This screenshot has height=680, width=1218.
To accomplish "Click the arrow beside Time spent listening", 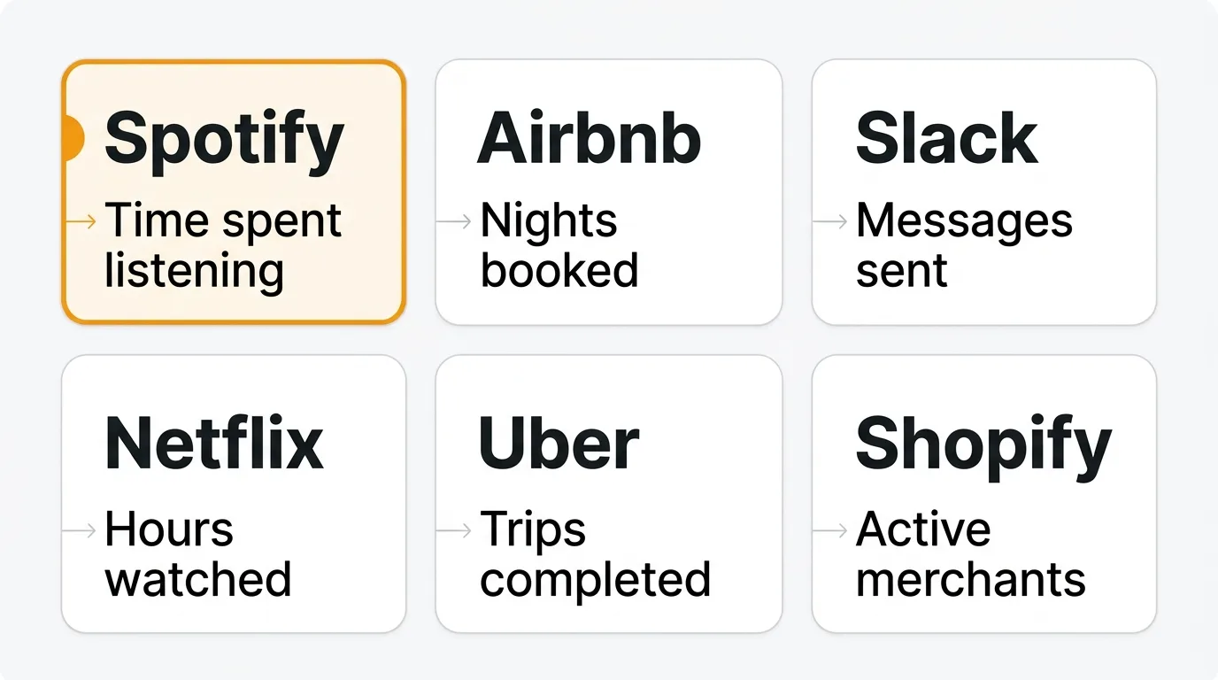I will [x=81, y=221].
